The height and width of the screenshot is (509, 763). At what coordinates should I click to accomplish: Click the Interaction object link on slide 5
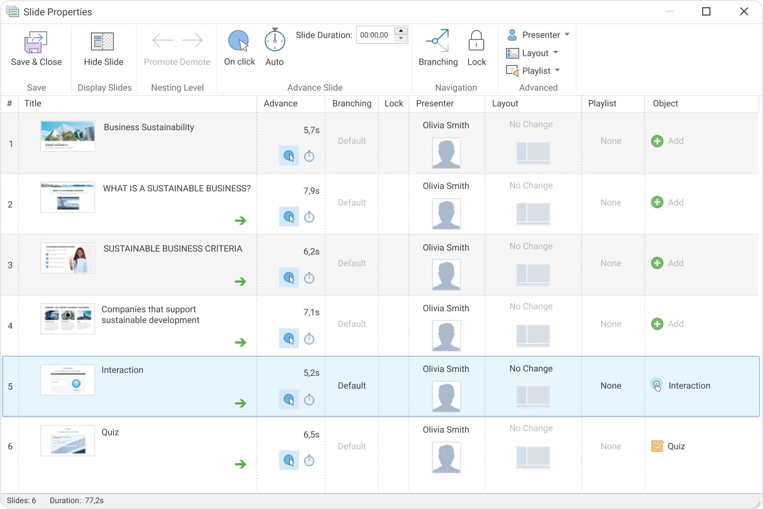point(689,386)
